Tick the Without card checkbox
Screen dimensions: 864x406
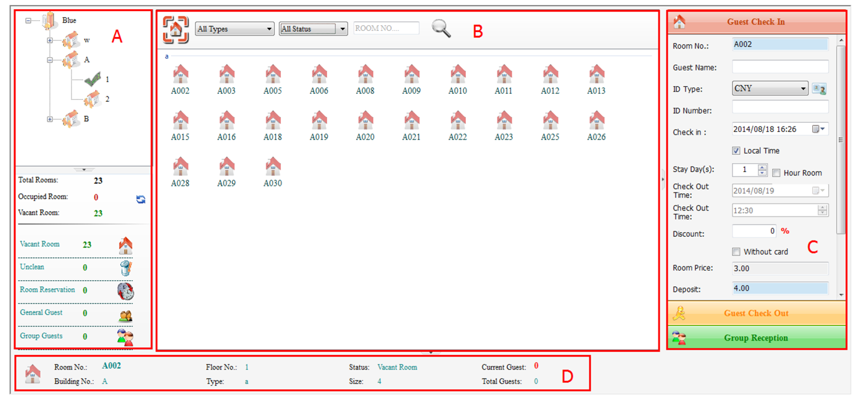coord(736,252)
